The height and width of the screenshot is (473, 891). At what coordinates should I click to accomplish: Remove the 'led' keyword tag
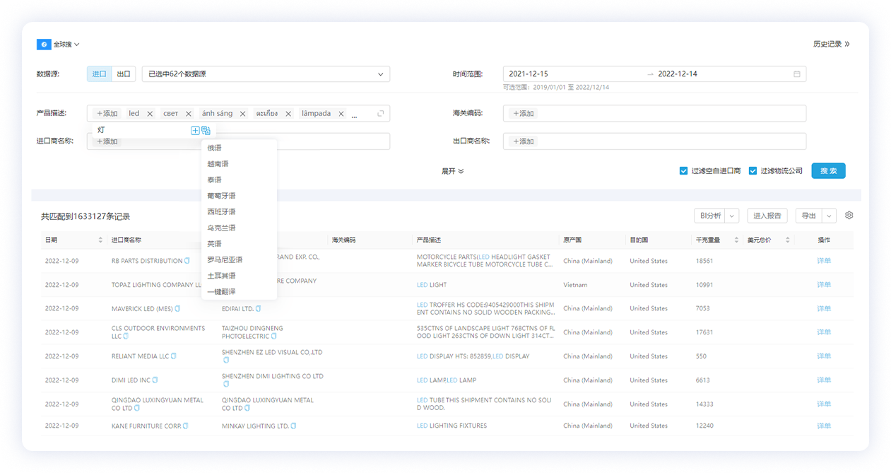150,114
